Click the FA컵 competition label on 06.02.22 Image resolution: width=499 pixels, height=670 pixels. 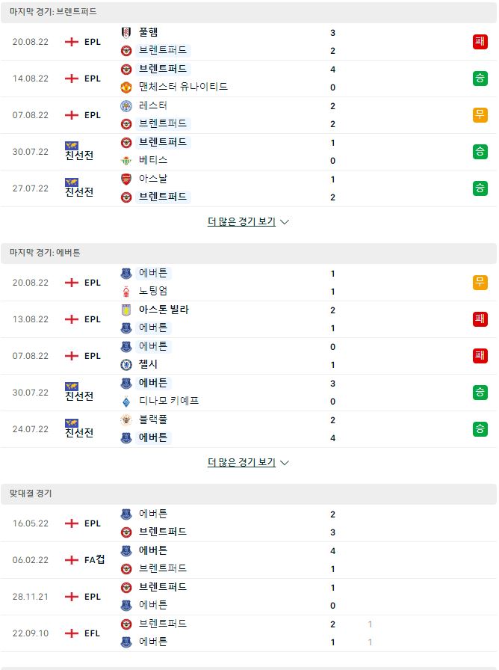[94, 560]
